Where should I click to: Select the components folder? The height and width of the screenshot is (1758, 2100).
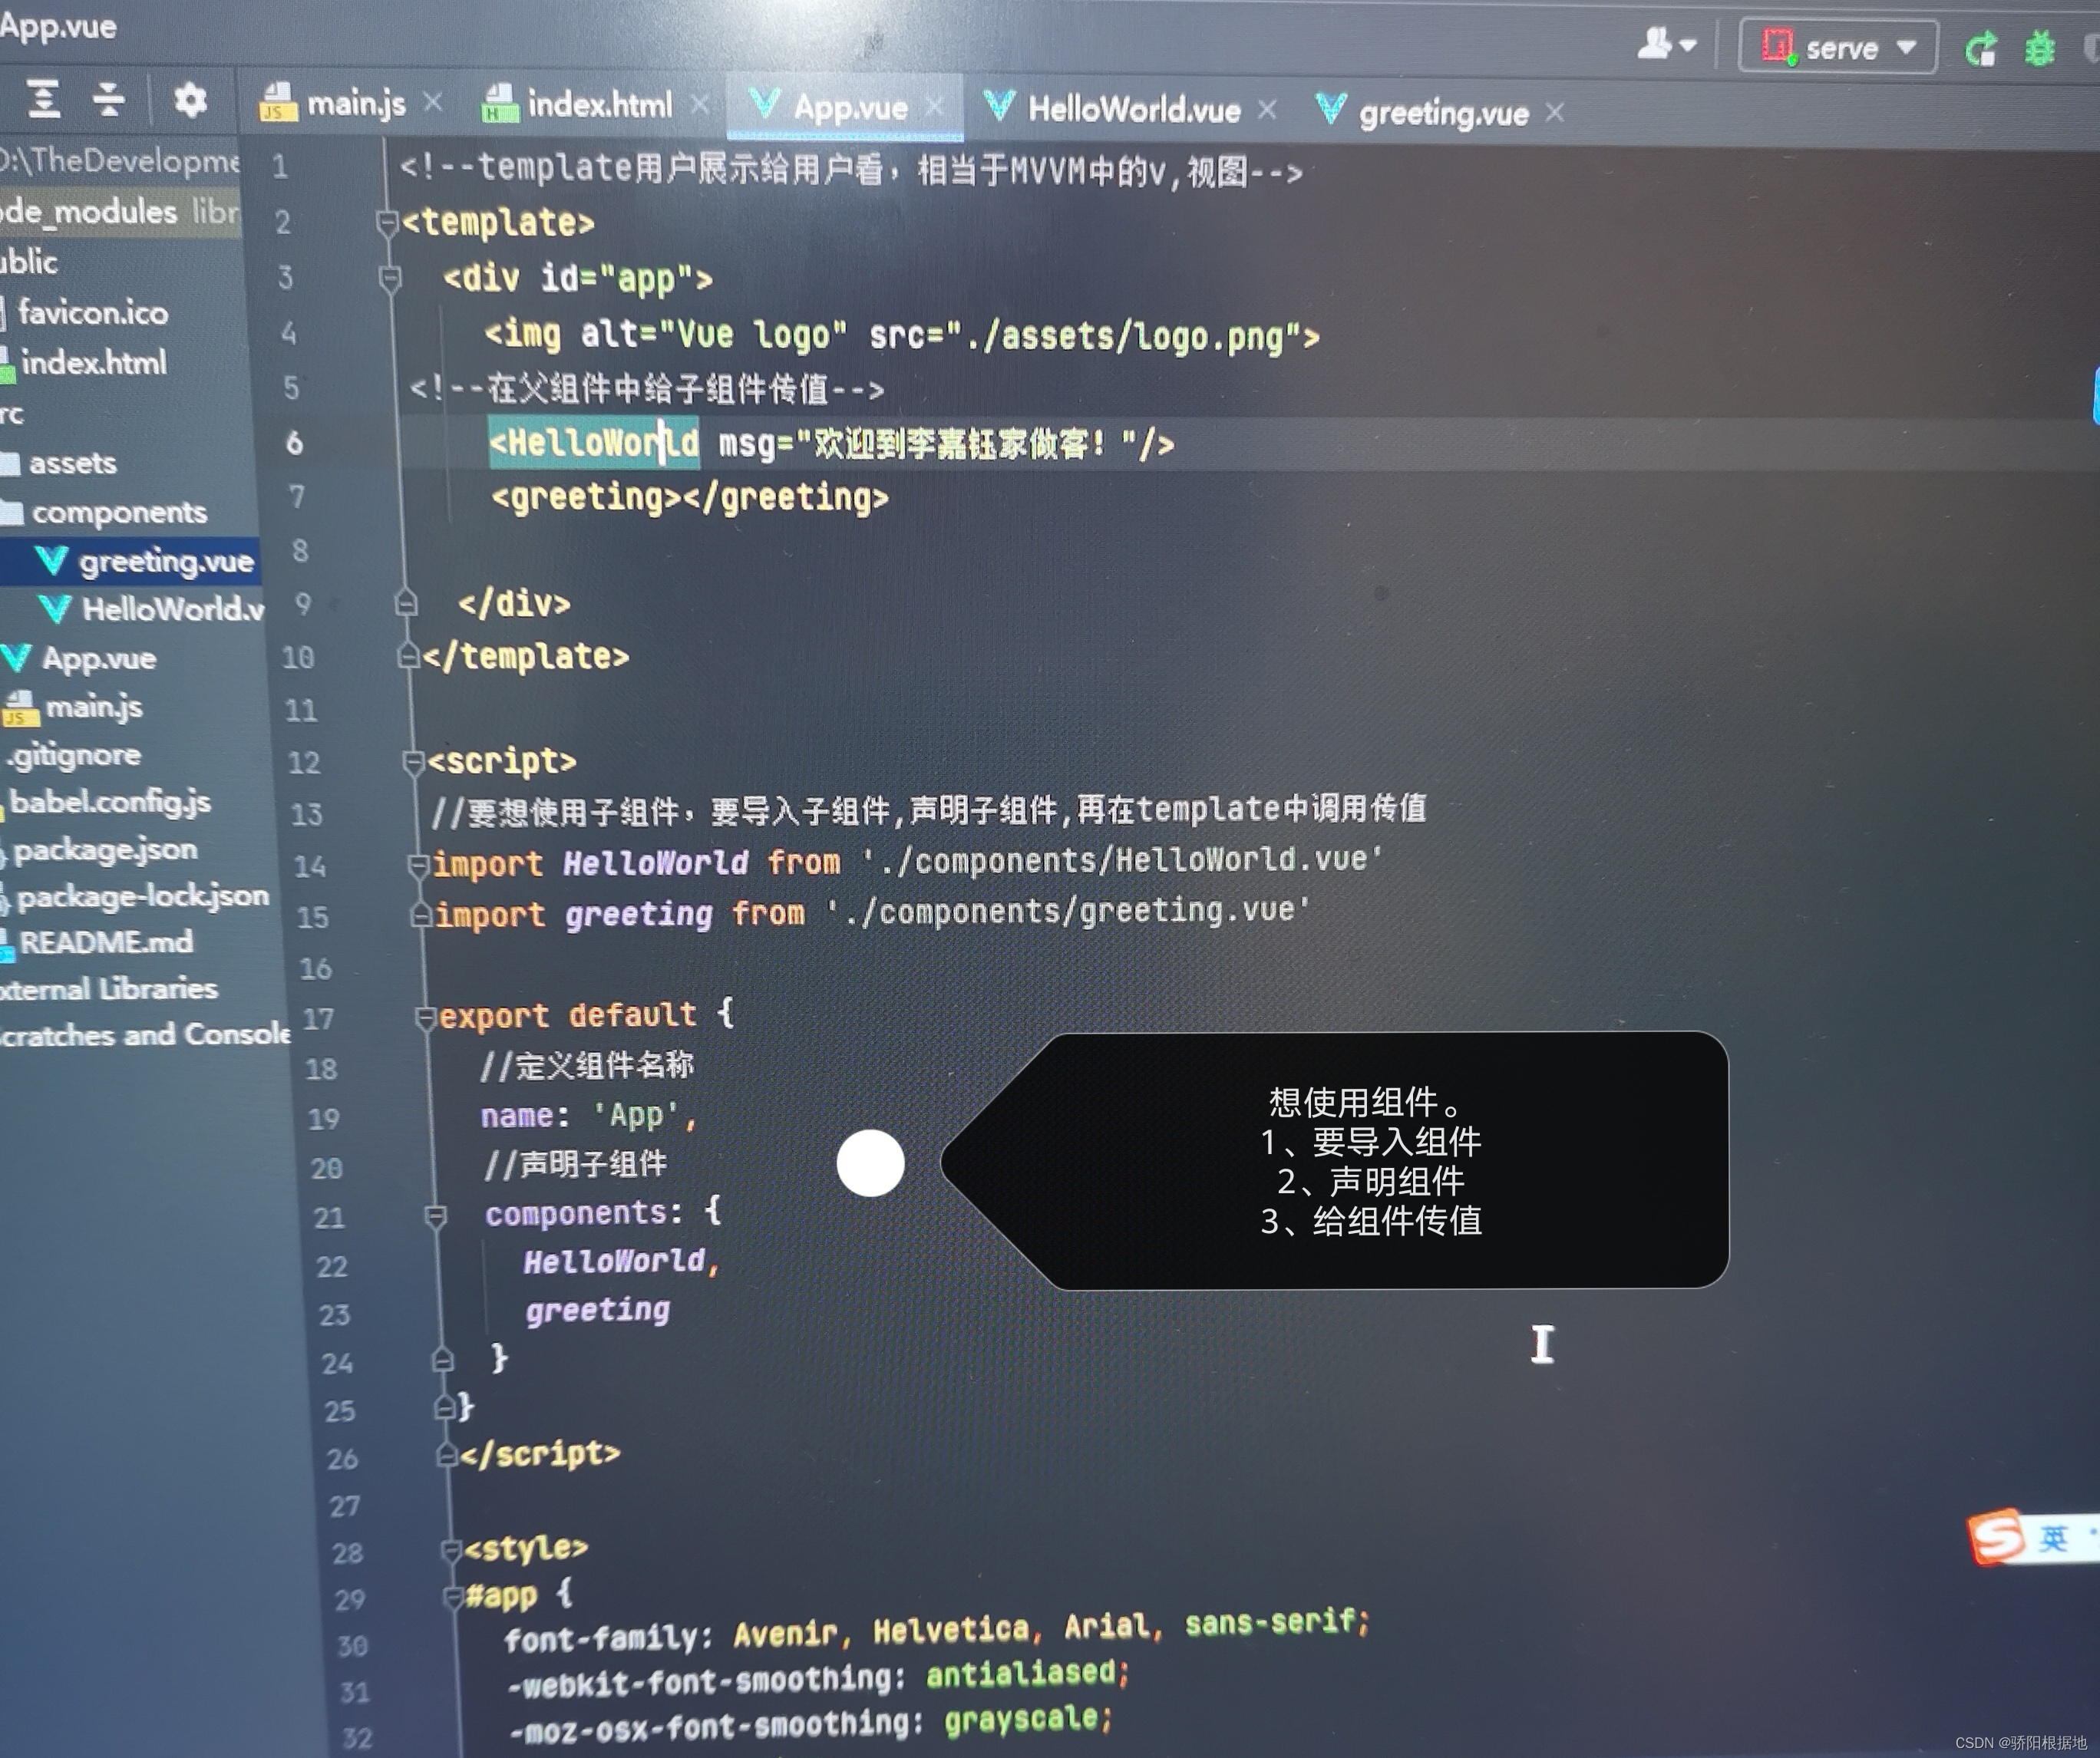[x=104, y=512]
